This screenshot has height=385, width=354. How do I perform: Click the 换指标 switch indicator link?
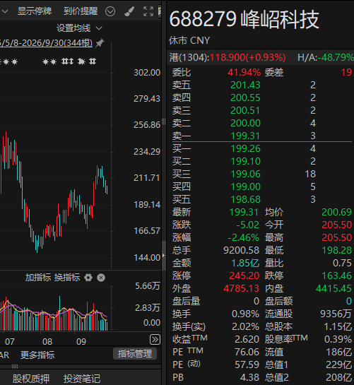67,278
